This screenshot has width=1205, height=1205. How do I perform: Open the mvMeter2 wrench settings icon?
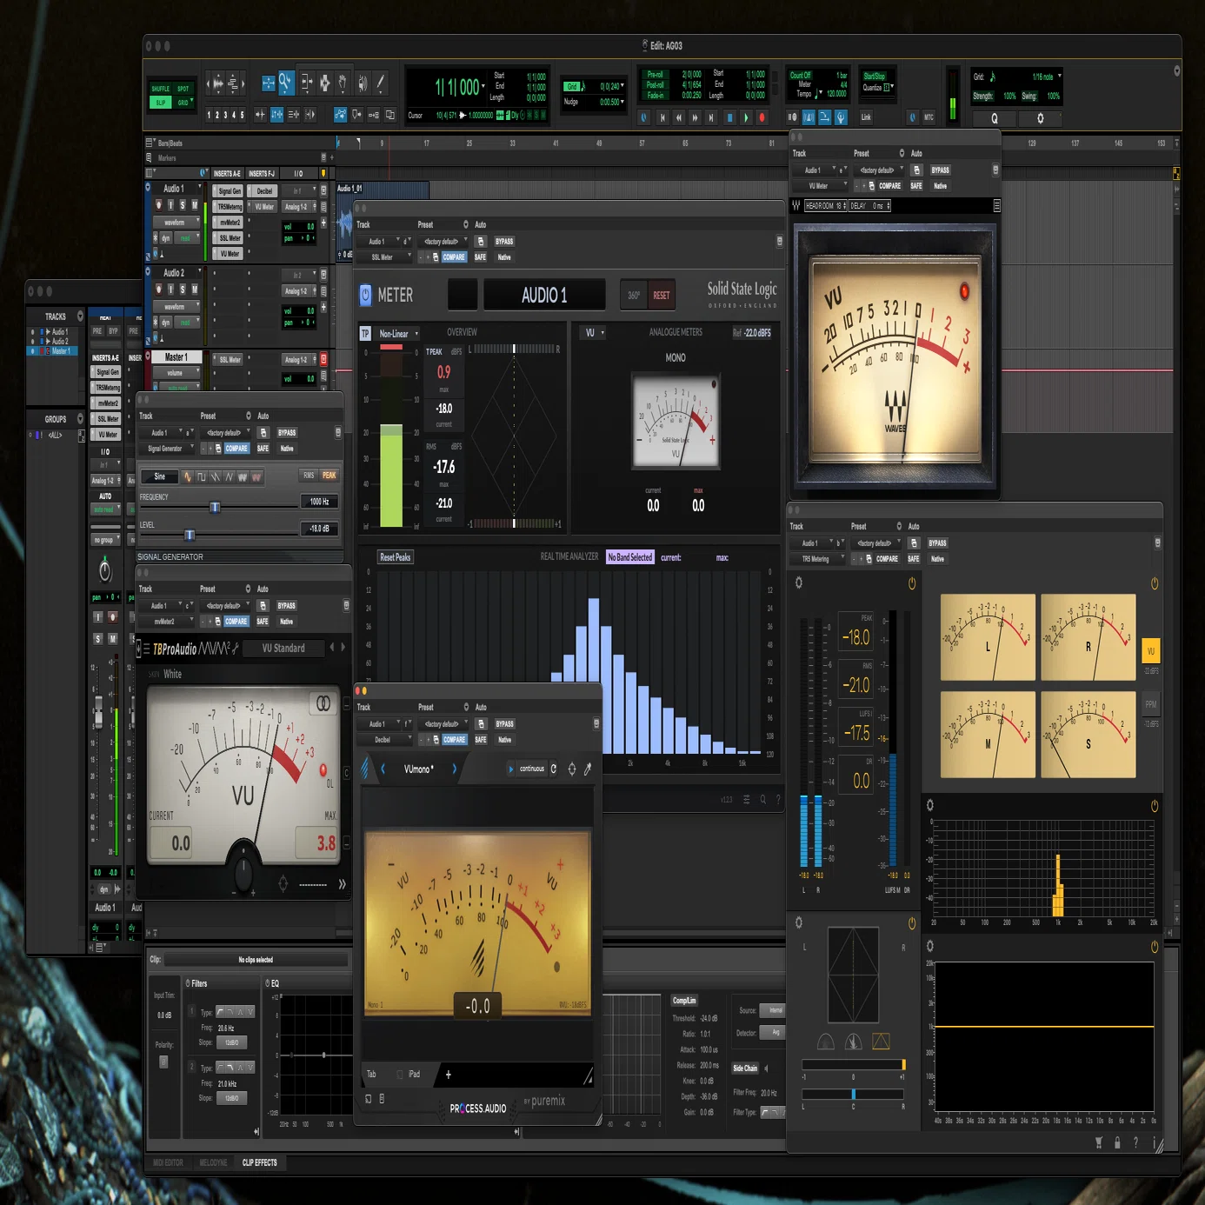point(236,649)
